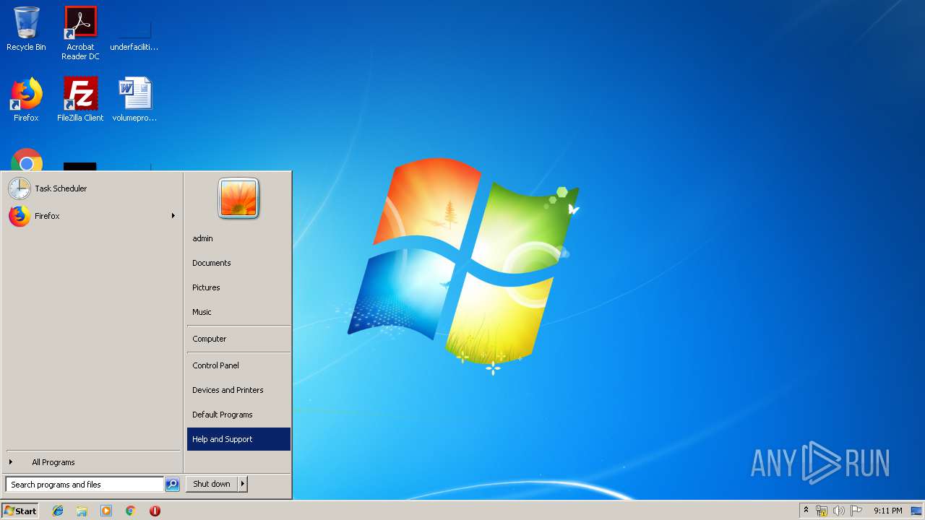Open Music from Start menu
The image size is (925, 520).
238,312
